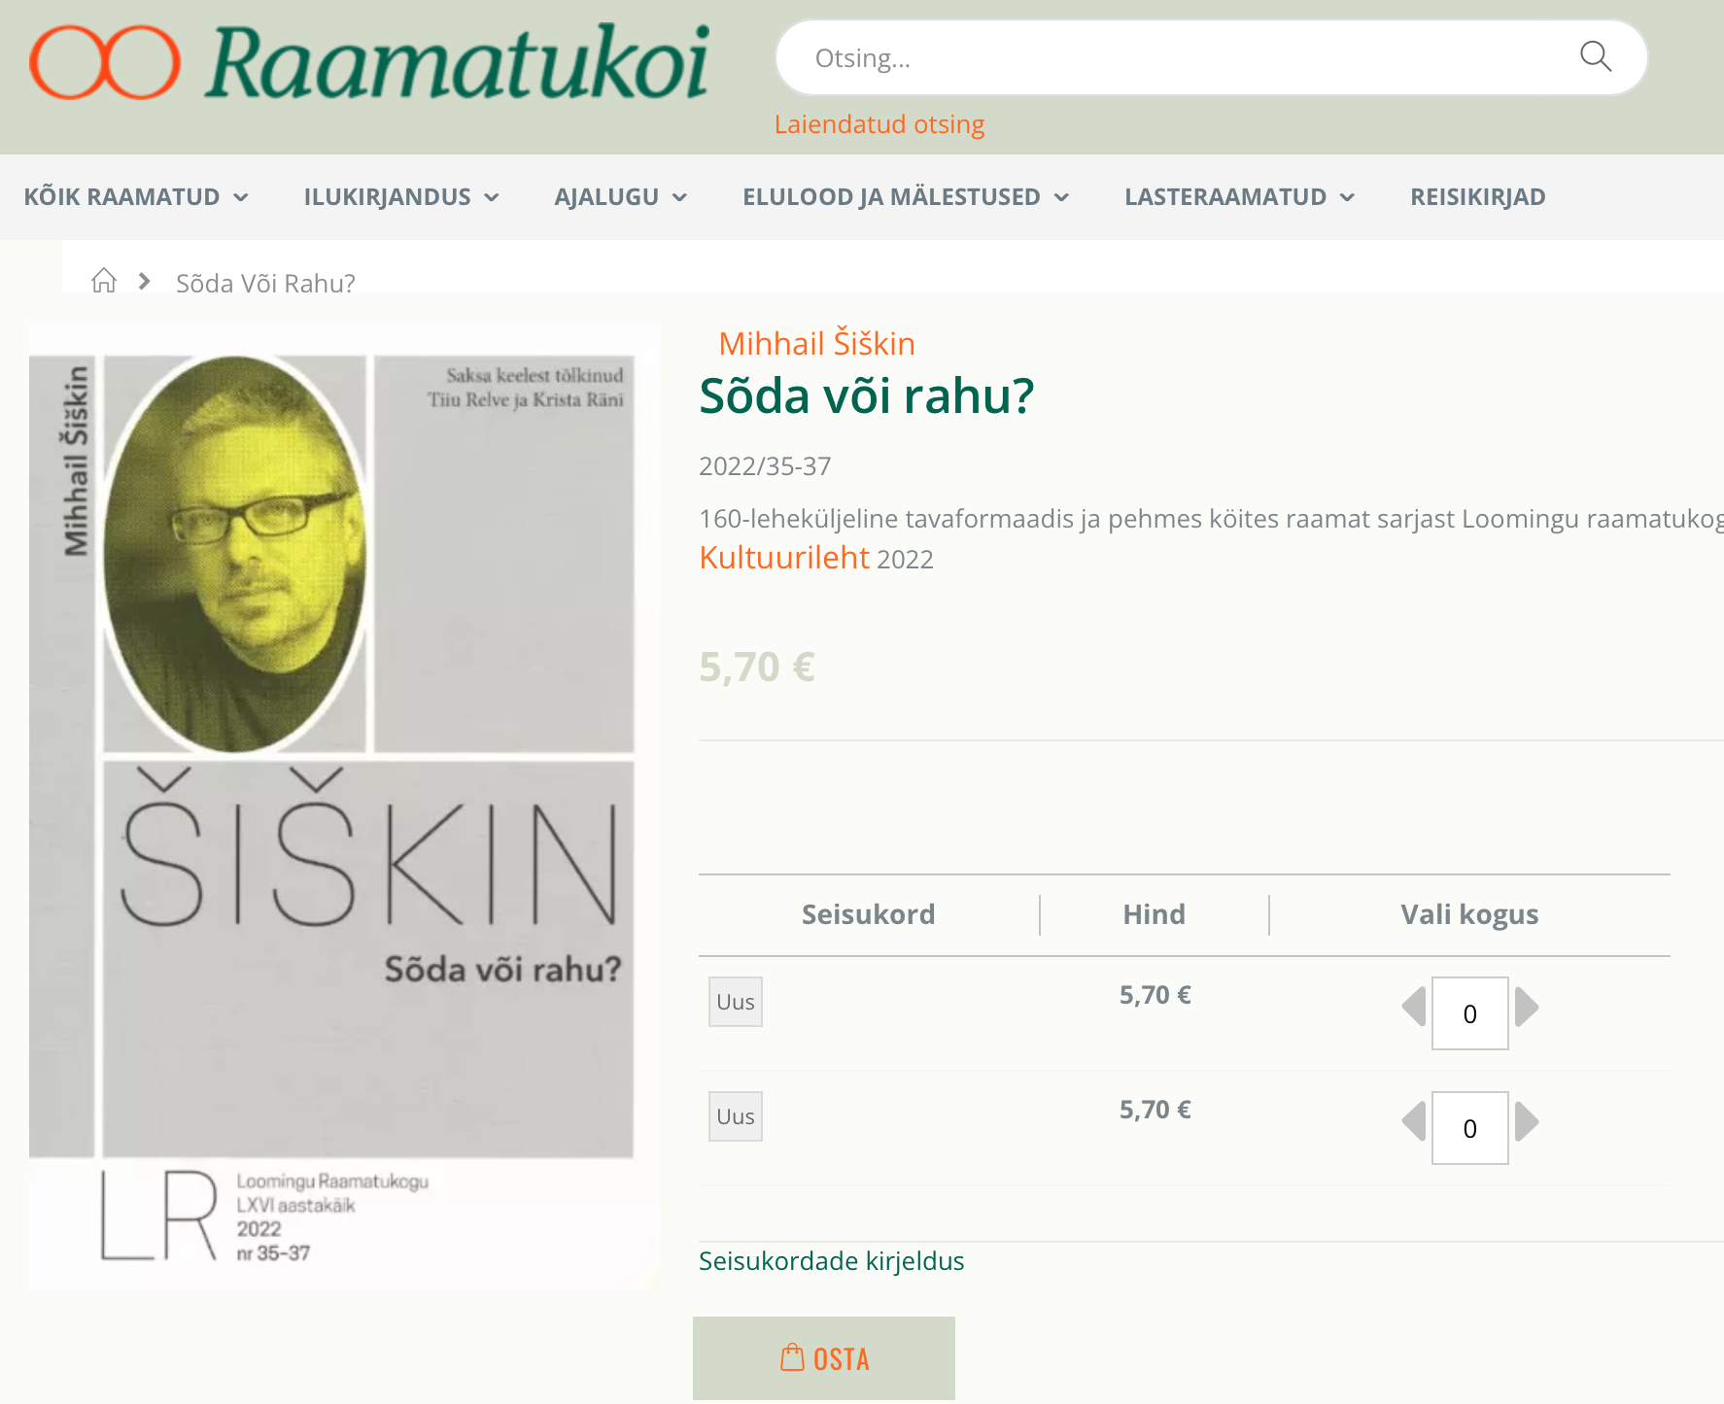Decrease quantity in first Uus row
The height and width of the screenshot is (1404, 1724).
[x=1414, y=1007]
